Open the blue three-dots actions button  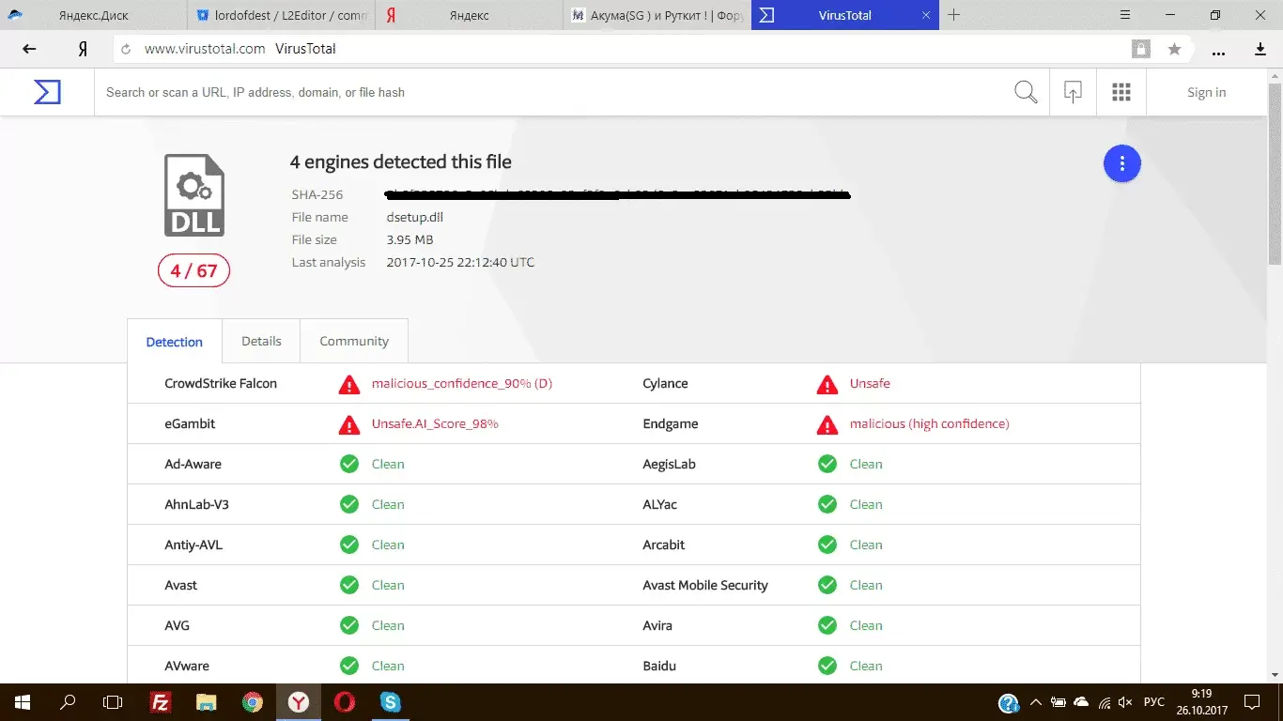tap(1121, 163)
